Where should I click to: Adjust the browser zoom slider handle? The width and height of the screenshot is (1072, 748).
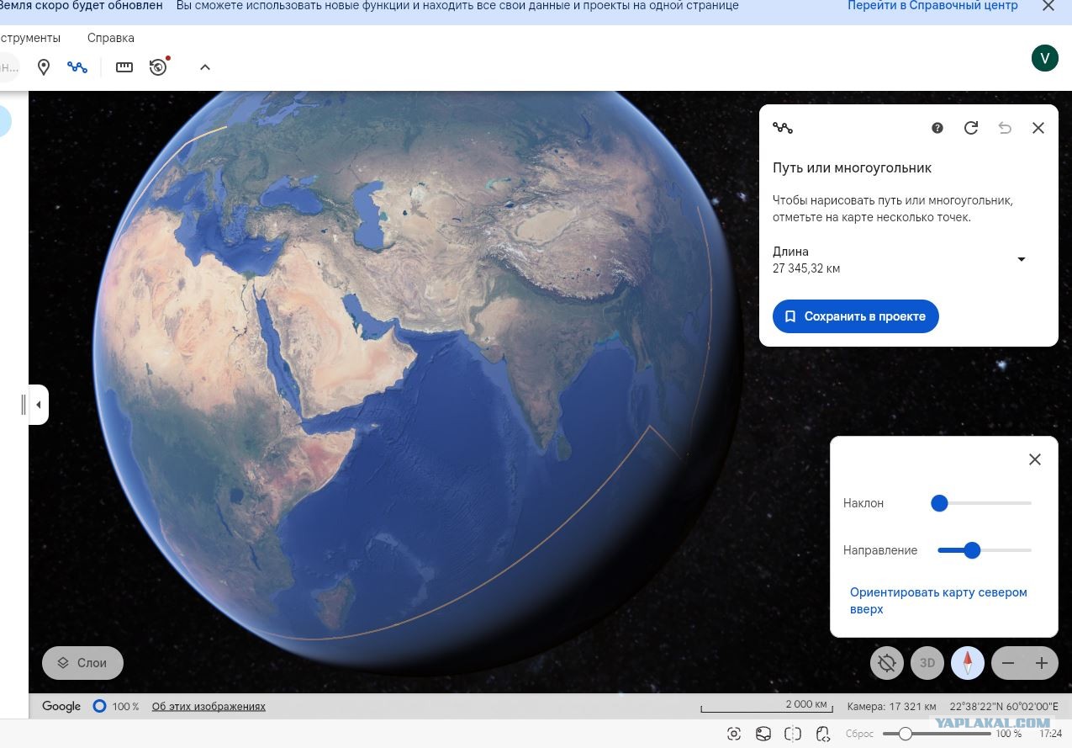[905, 734]
